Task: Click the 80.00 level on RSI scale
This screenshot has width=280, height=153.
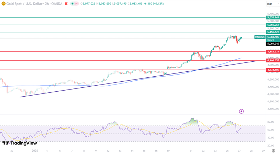Action: point(271,122)
